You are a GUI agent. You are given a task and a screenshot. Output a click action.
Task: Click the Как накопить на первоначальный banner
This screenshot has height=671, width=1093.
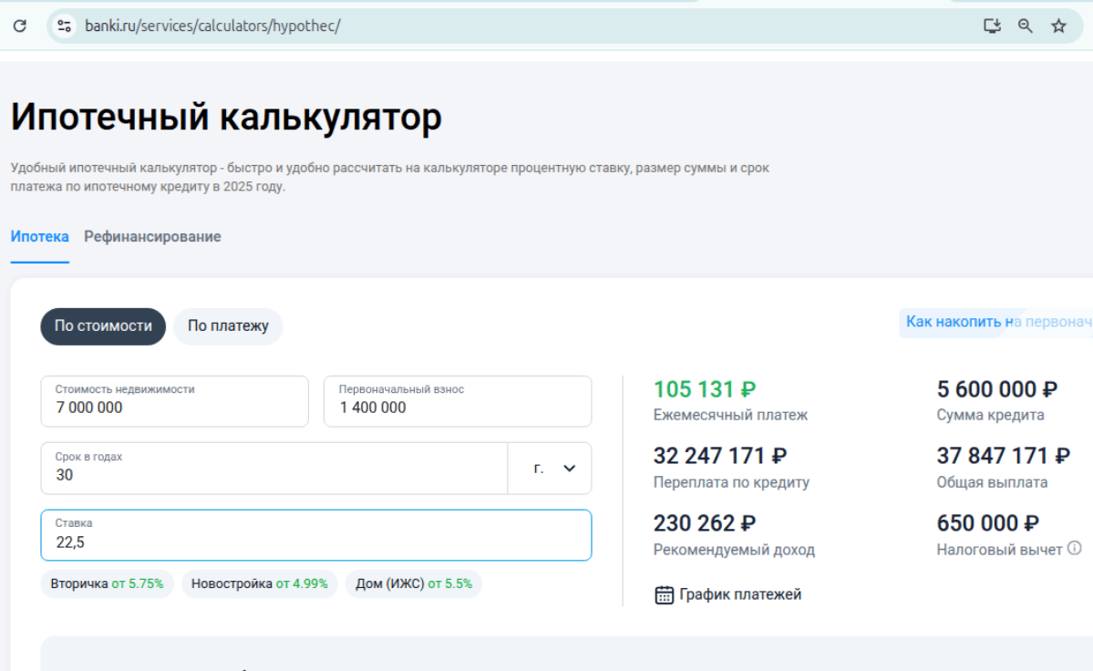point(995,323)
